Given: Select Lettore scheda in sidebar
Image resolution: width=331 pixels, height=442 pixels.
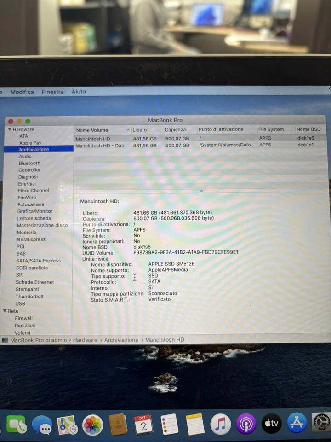Looking at the screenshot, I should pos(34,218).
